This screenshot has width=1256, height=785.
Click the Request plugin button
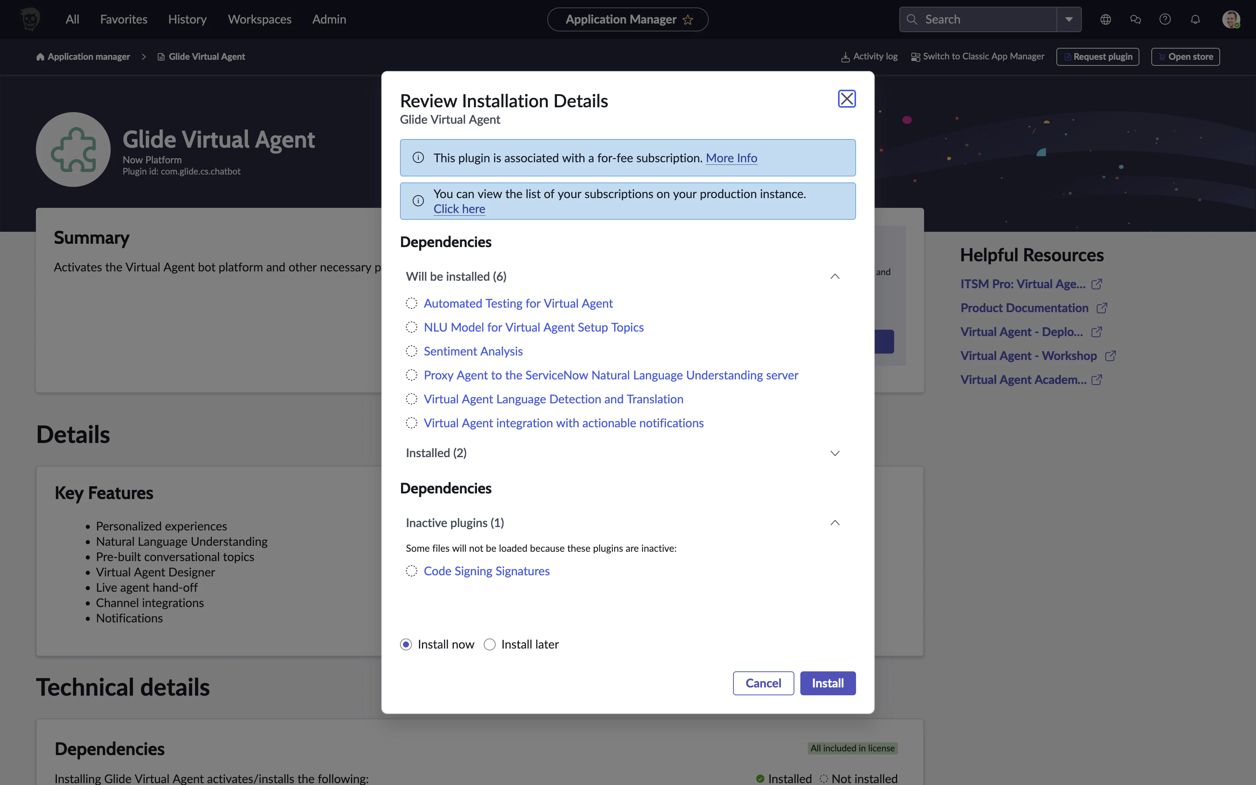coord(1098,56)
